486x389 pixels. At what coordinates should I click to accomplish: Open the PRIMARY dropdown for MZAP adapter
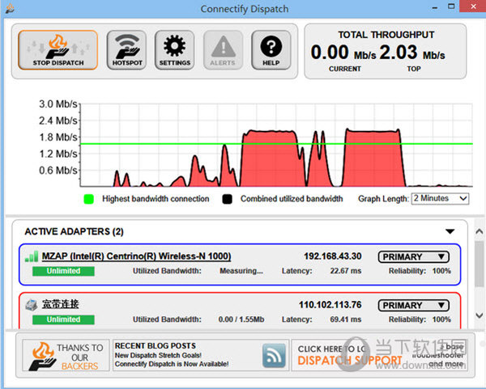[x=414, y=257]
